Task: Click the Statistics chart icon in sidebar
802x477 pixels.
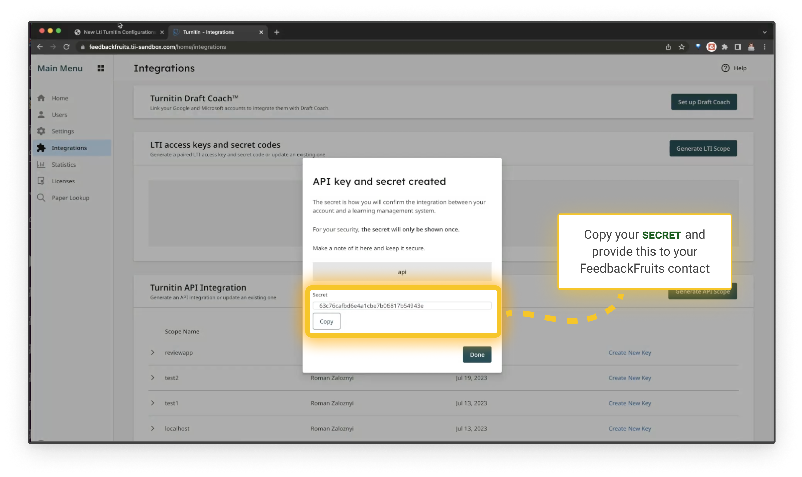Action: pos(41,164)
